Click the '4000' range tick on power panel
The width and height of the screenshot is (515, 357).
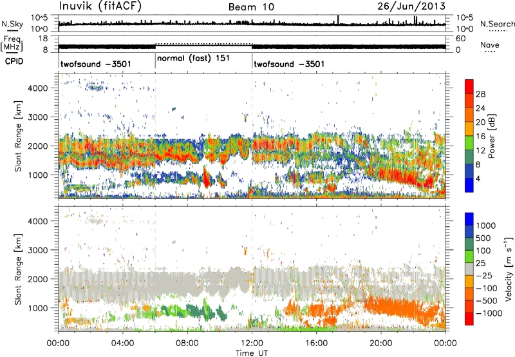pos(38,88)
